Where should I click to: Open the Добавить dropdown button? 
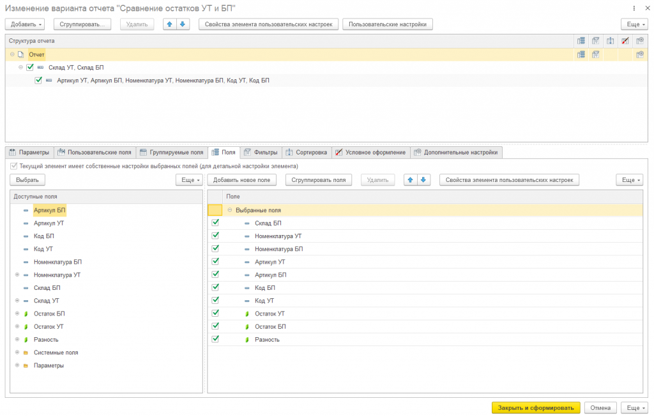[25, 24]
